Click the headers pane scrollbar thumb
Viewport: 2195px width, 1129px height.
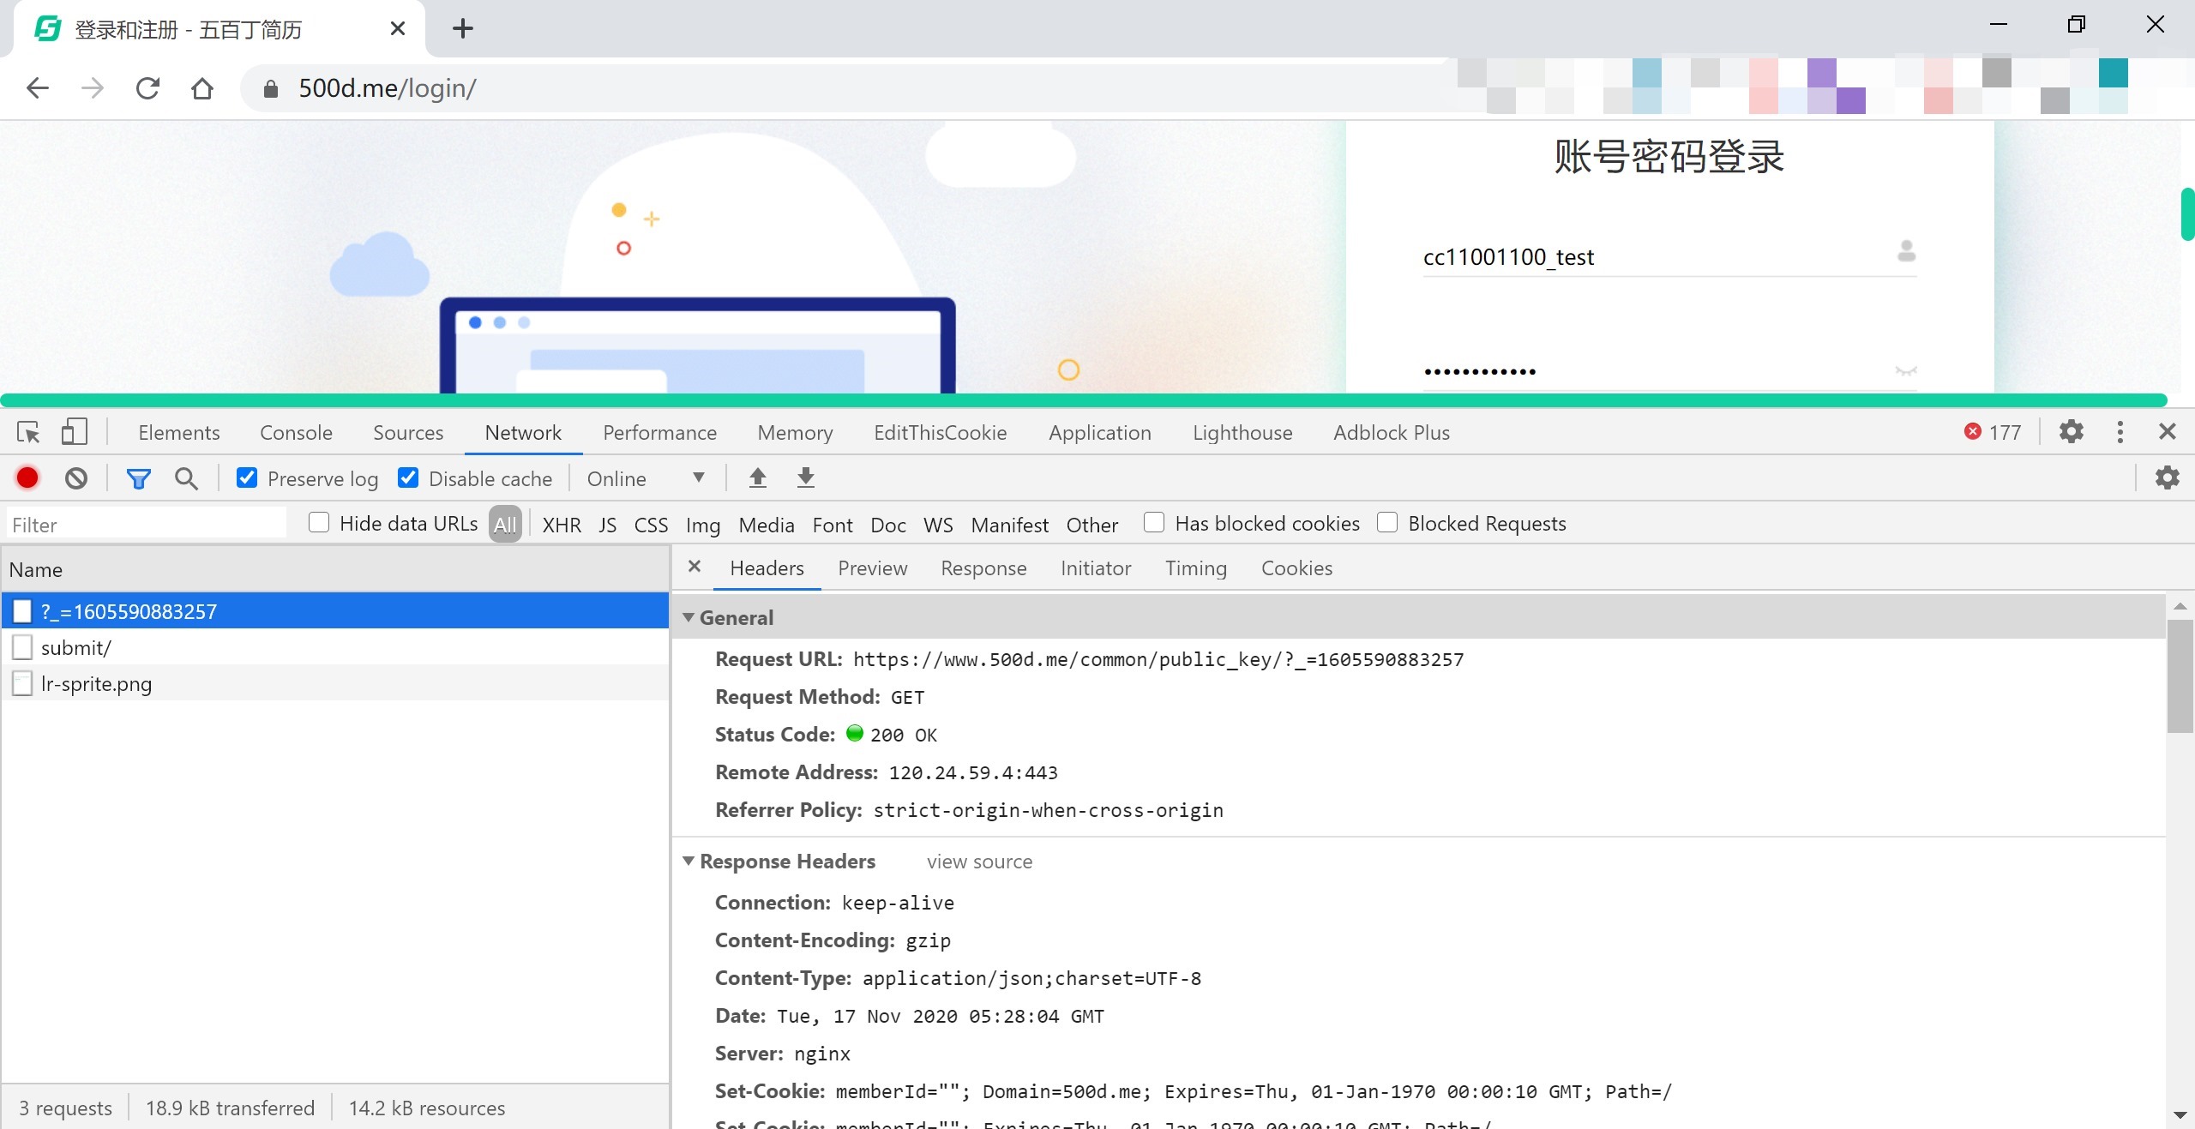[2180, 676]
